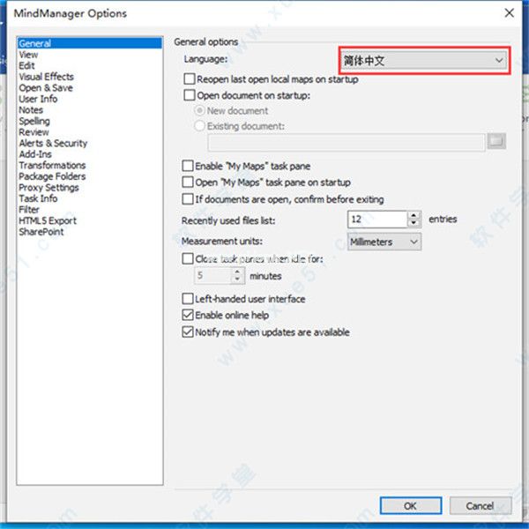529x529 pixels.
Task: Open the Language dropdown
Action: click(424, 61)
